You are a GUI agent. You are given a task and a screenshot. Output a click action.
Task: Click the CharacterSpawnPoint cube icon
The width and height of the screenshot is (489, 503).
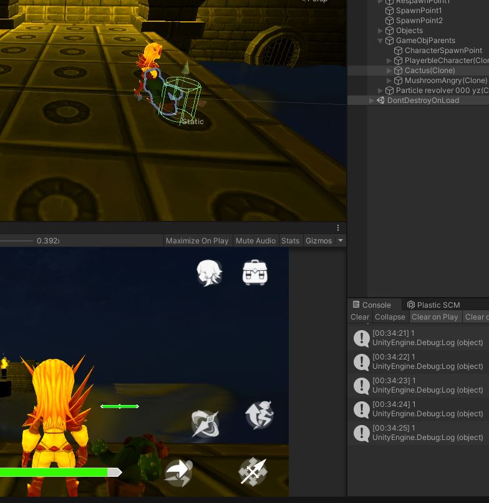point(398,51)
